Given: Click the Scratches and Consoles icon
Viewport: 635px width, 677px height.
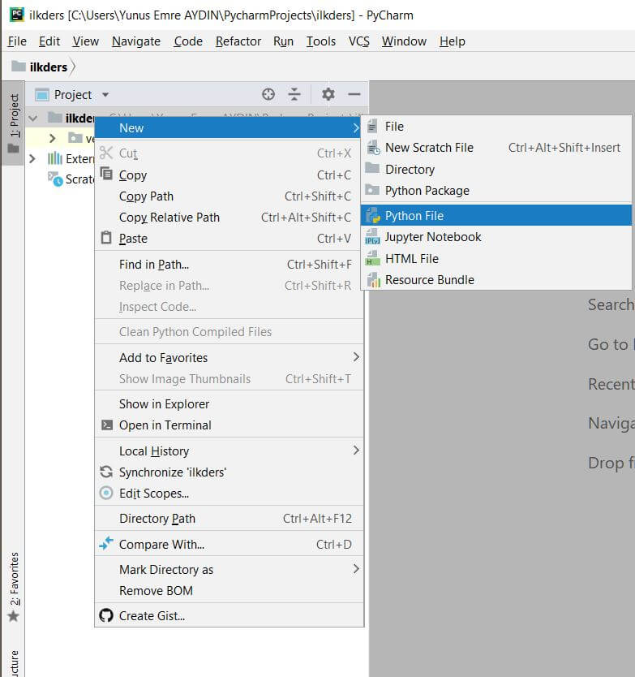Looking at the screenshot, I should (55, 179).
